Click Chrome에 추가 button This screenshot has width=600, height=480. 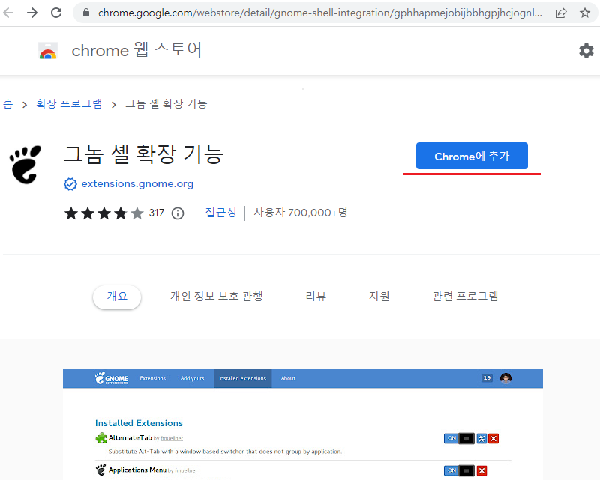[x=472, y=156]
